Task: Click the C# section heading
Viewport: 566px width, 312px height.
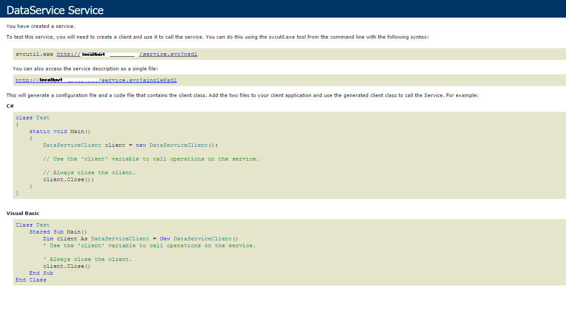Action: point(10,106)
